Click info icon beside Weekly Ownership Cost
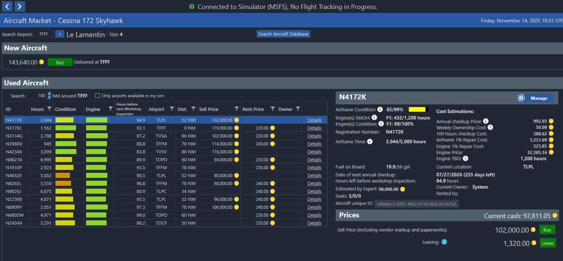Screen dimensions: 563x261 click(490, 127)
